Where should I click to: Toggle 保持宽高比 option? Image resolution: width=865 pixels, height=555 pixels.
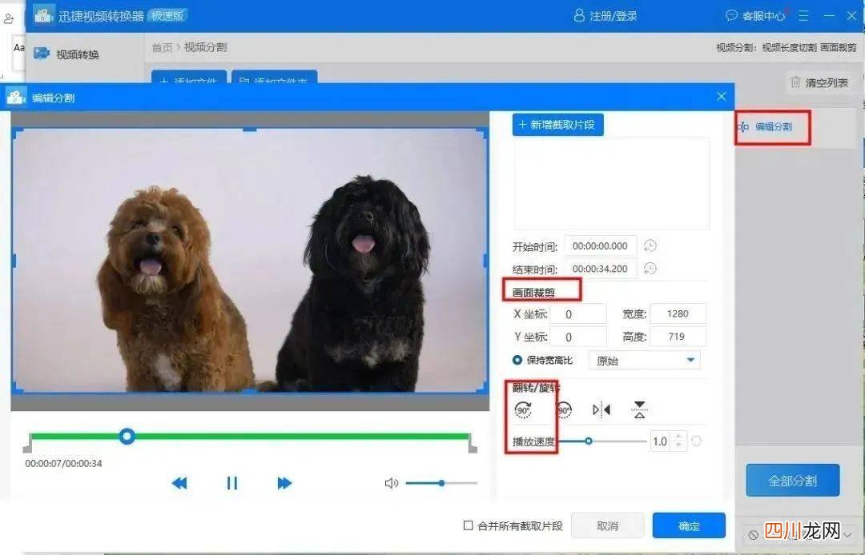517,360
